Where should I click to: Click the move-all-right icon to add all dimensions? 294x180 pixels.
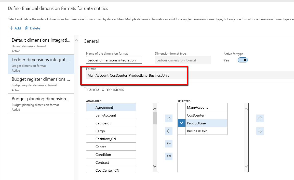[x=168, y=143]
